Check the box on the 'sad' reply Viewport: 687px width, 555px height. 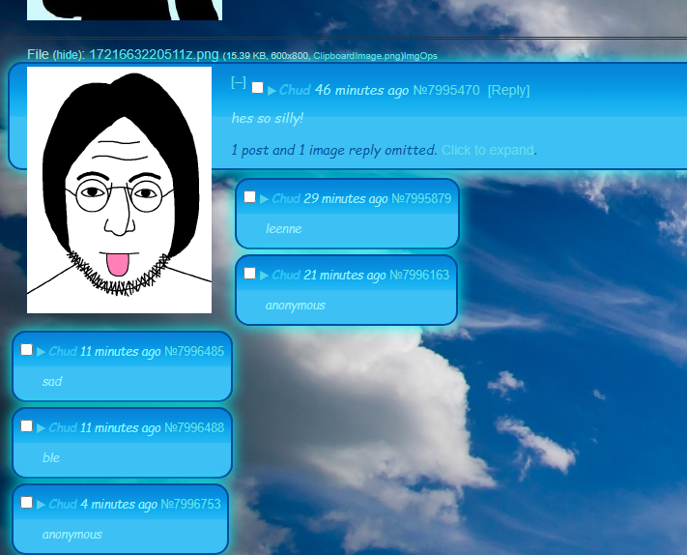(x=26, y=350)
